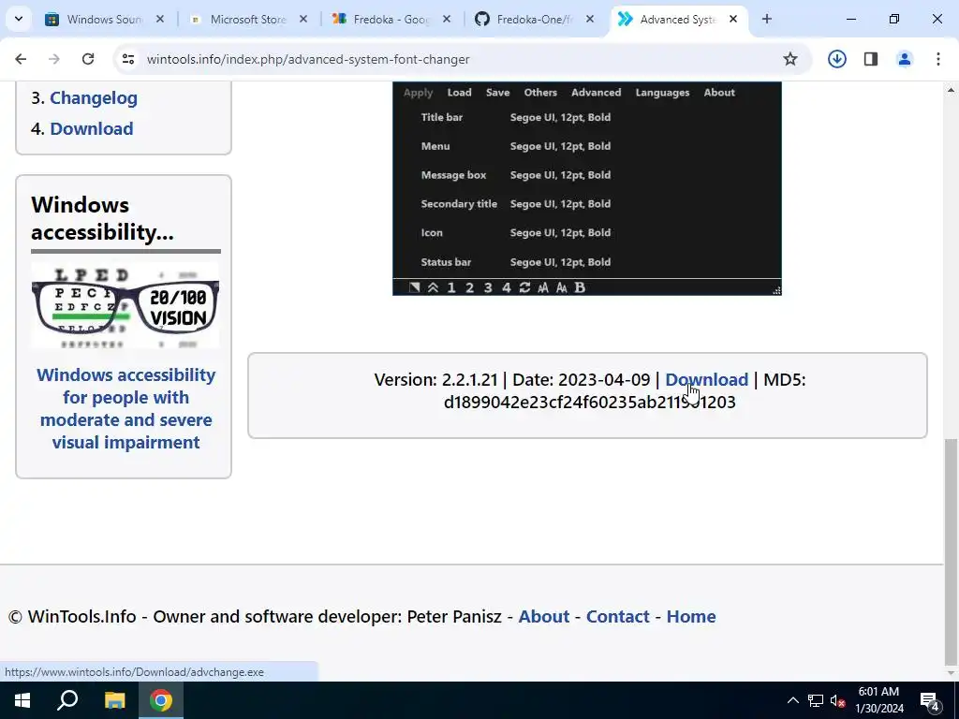Click the page vertical scrollbar thumb
The height and width of the screenshot is (719, 959).
click(x=952, y=550)
